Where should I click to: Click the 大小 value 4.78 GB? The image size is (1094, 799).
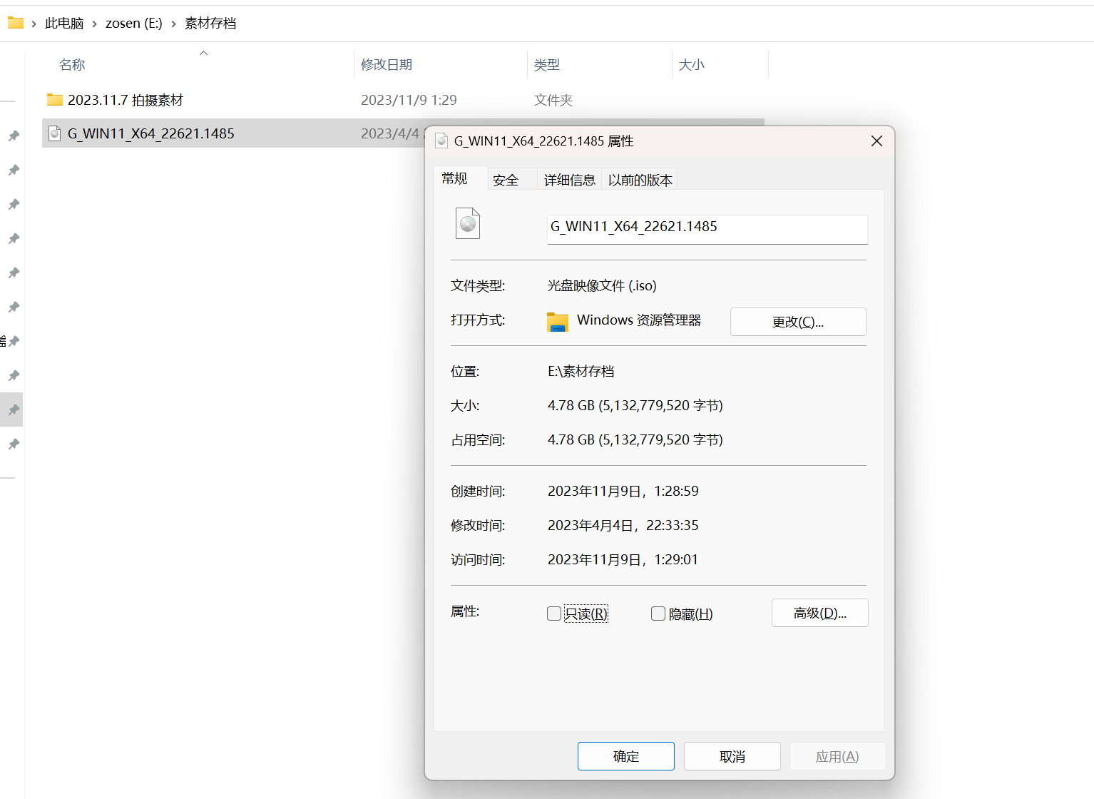(635, 405)
